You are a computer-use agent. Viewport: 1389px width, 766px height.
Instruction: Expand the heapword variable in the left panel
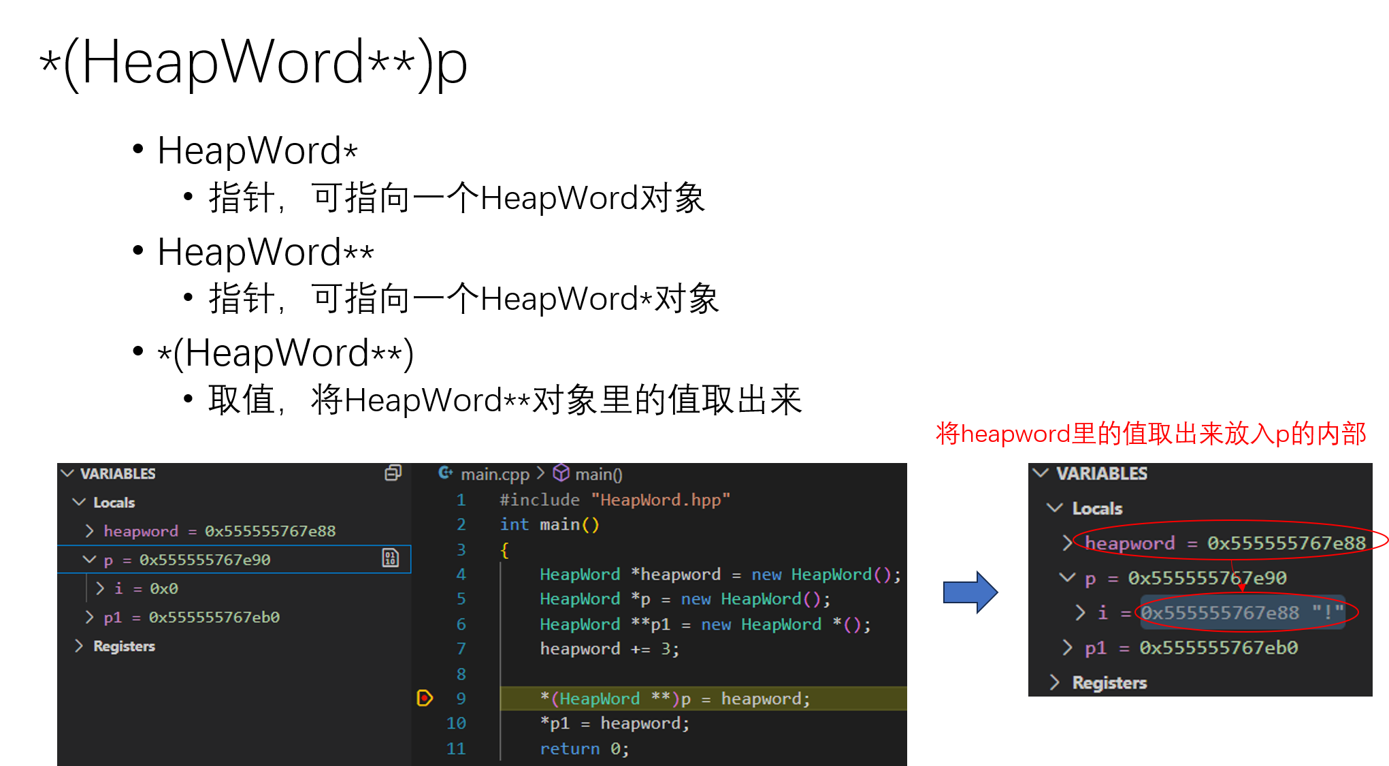(x=89, y=531)
